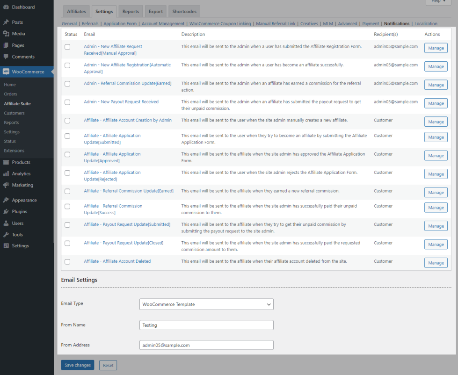458x375 pixels.
Task: Click the Dashboard icon in sidebar
Action: pos(6,7)
